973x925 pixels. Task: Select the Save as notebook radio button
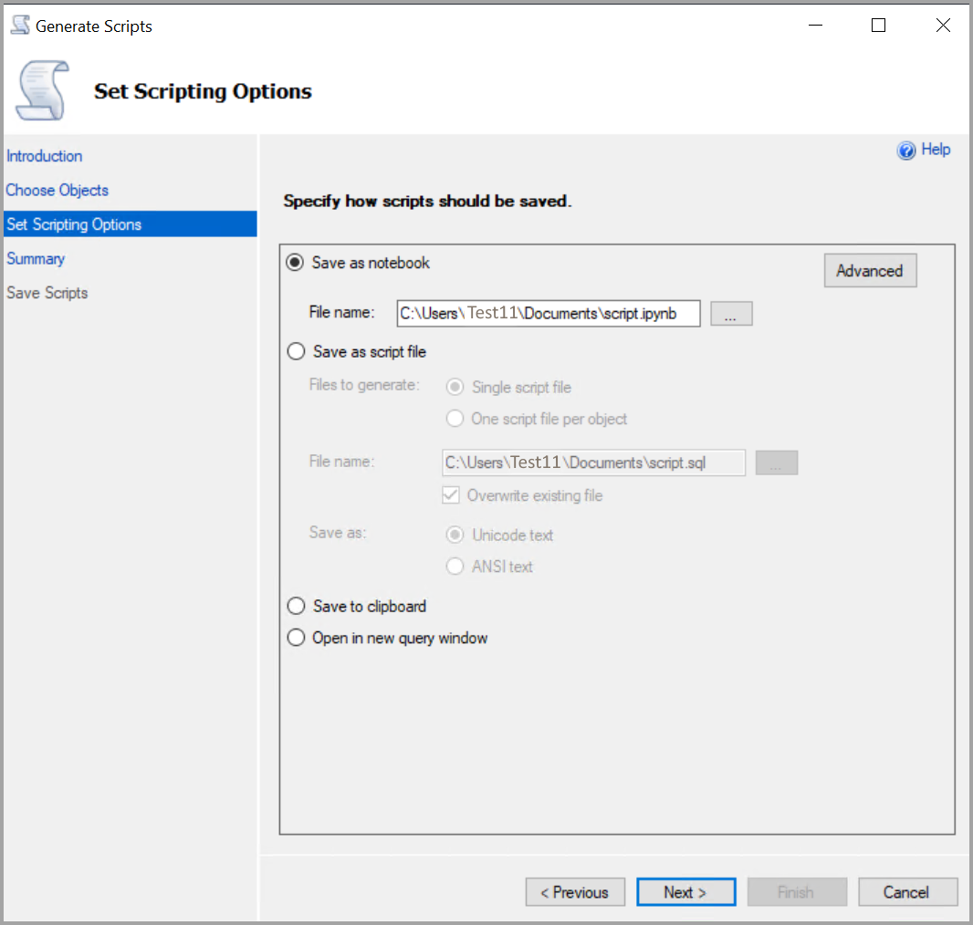tap(294, 262)
